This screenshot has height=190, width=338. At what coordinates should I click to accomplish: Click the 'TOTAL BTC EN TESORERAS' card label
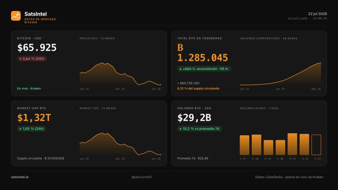(x=199, y=38)
